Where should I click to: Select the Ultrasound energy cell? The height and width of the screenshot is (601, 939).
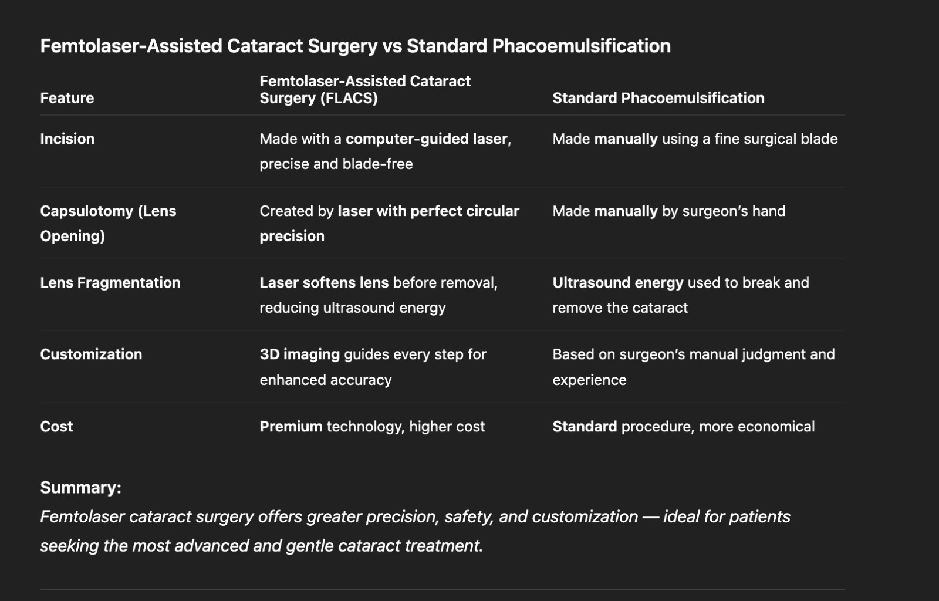tap(680, 295)
